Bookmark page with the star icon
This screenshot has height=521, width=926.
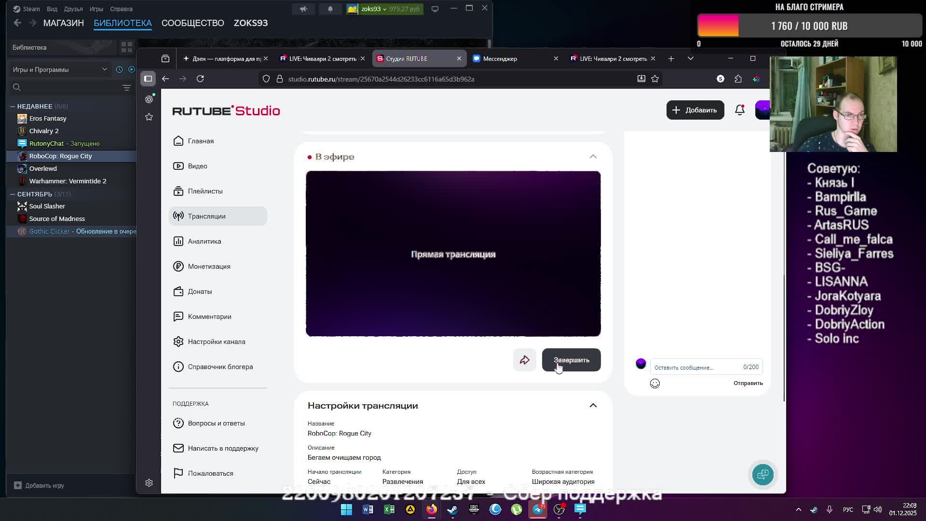[x=655, y=79]
